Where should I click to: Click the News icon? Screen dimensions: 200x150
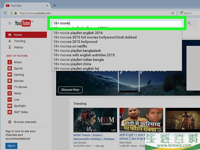10,93
